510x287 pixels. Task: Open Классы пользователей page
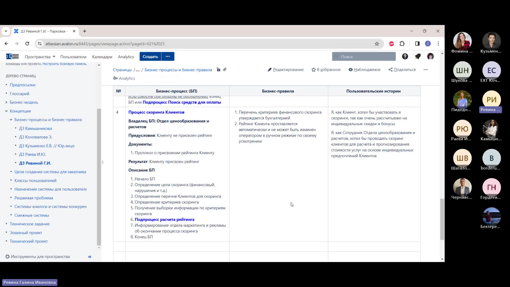click(x=35, y=181)
